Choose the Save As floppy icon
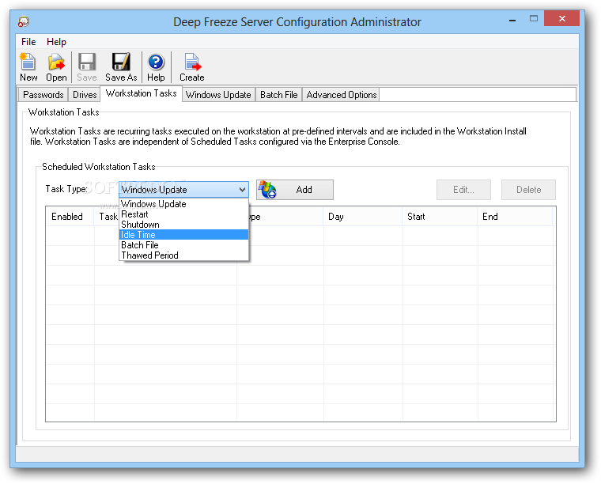This screenshot has height=484, width=601. 121,67
